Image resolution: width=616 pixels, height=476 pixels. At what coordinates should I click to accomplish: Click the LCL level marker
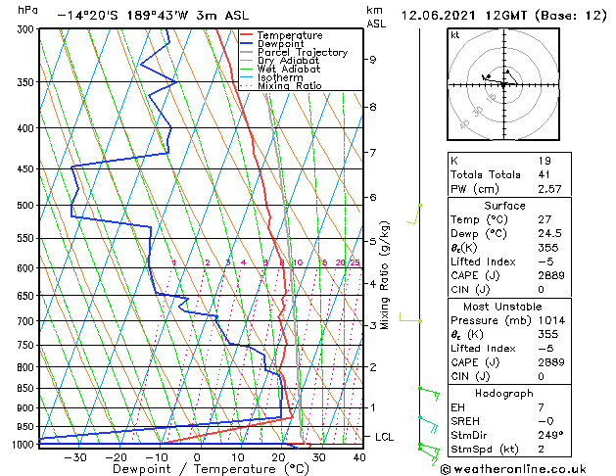point(384,437)
